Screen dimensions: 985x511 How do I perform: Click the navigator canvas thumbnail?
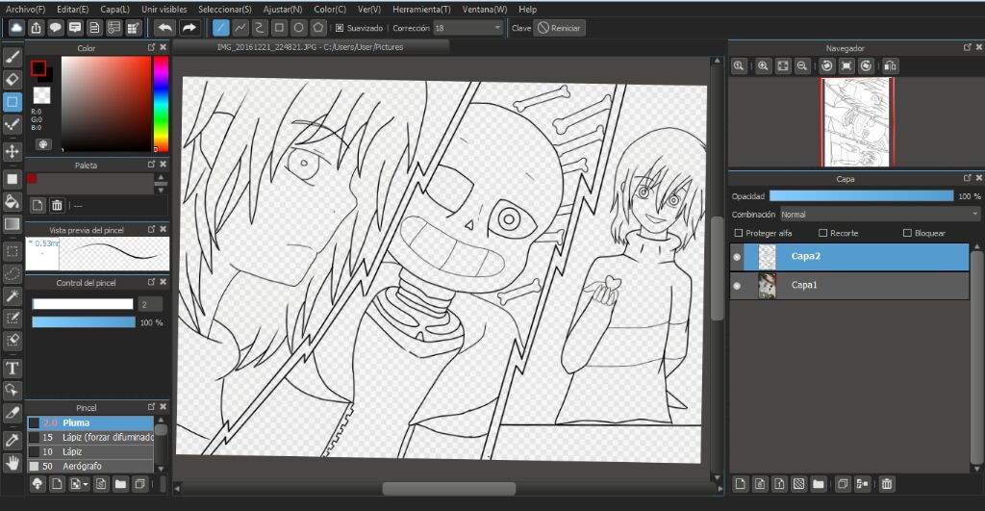[x=857, y=122]
